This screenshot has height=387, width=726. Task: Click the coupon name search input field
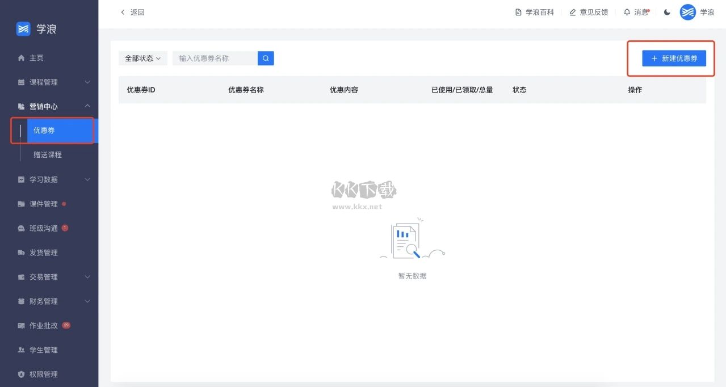point(215,58)
